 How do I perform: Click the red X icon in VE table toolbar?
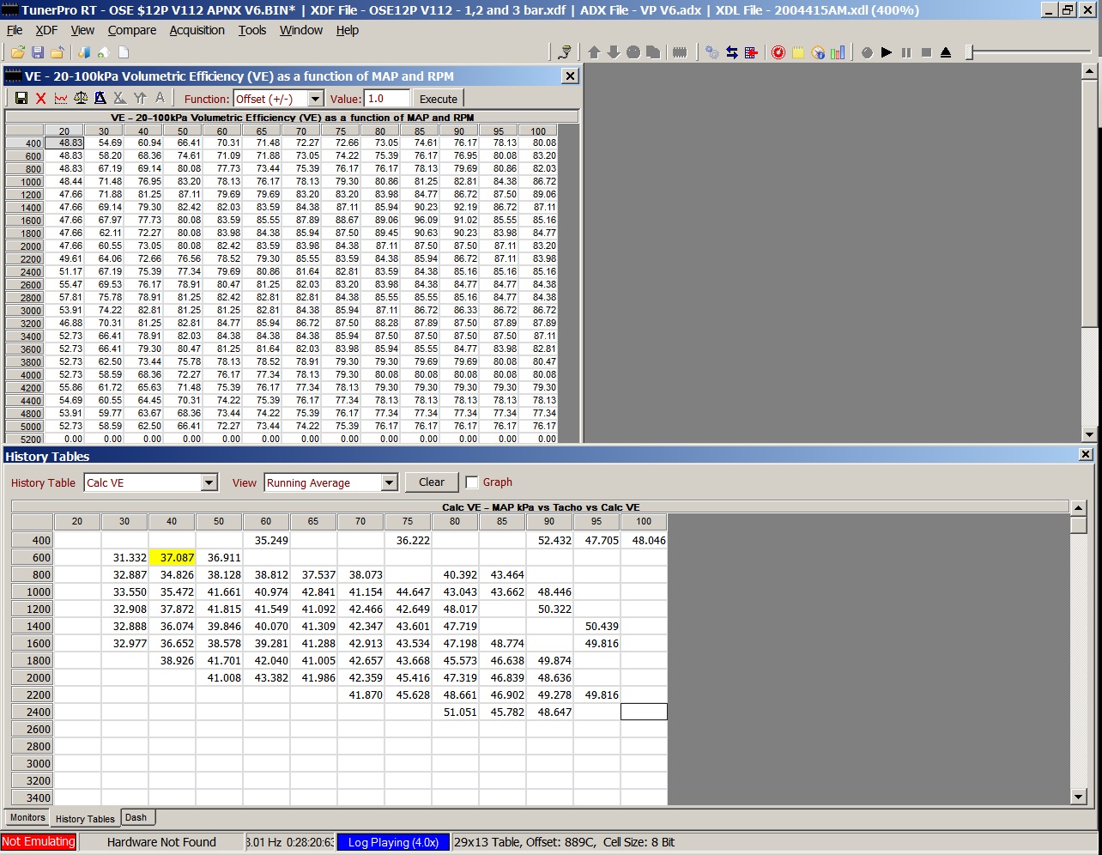pyautogui.click(x=41, y=99)
